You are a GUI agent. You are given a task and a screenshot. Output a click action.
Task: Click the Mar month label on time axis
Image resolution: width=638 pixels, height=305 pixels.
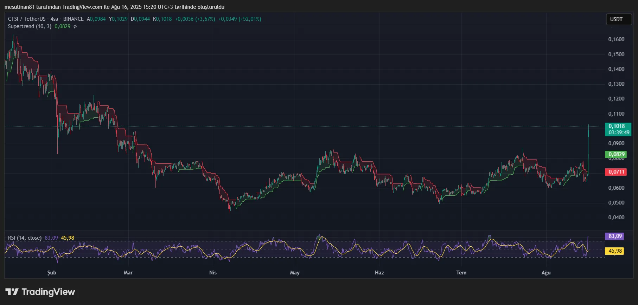click(128, 273)
